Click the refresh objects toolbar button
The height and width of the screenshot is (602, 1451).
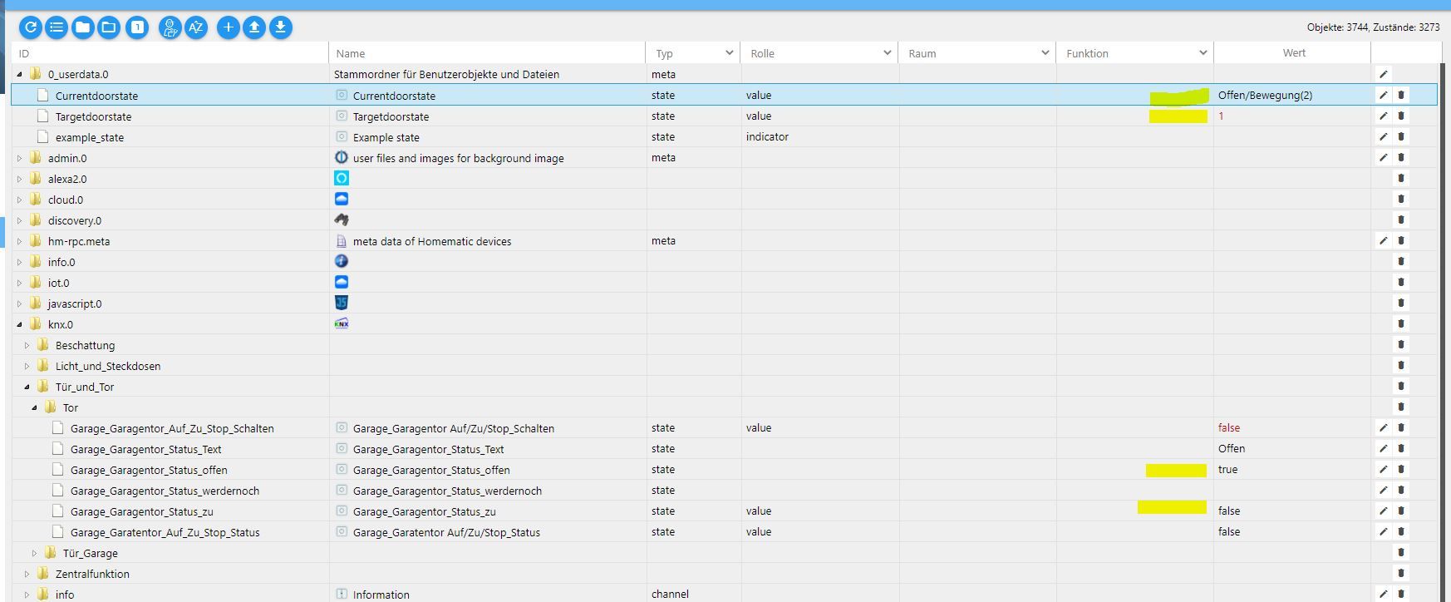coord(31,27)
